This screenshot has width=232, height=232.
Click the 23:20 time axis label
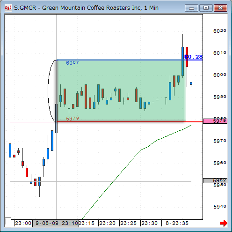click(108, 223)
